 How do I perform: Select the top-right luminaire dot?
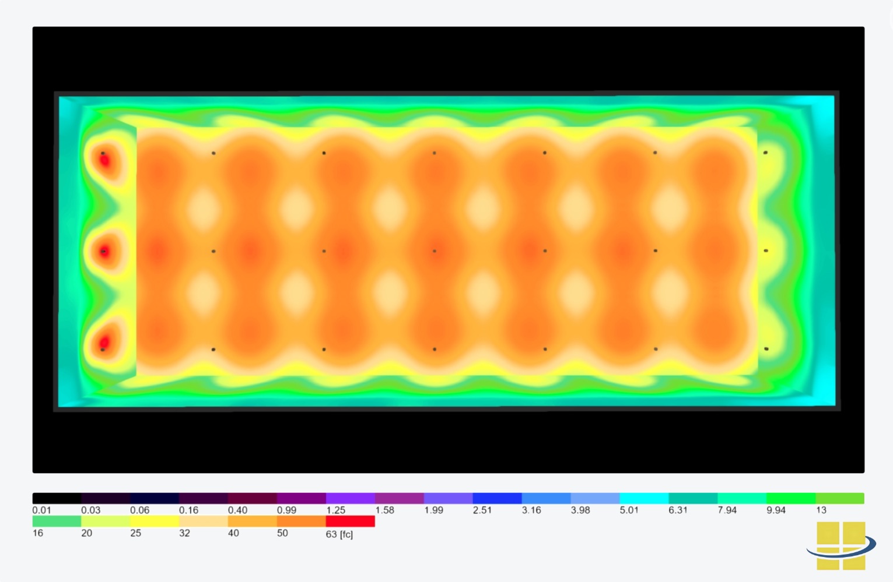point(766,153)
